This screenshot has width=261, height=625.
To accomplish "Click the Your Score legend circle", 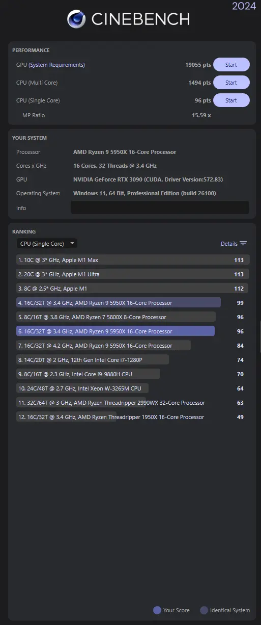I will tap(157, 610).
